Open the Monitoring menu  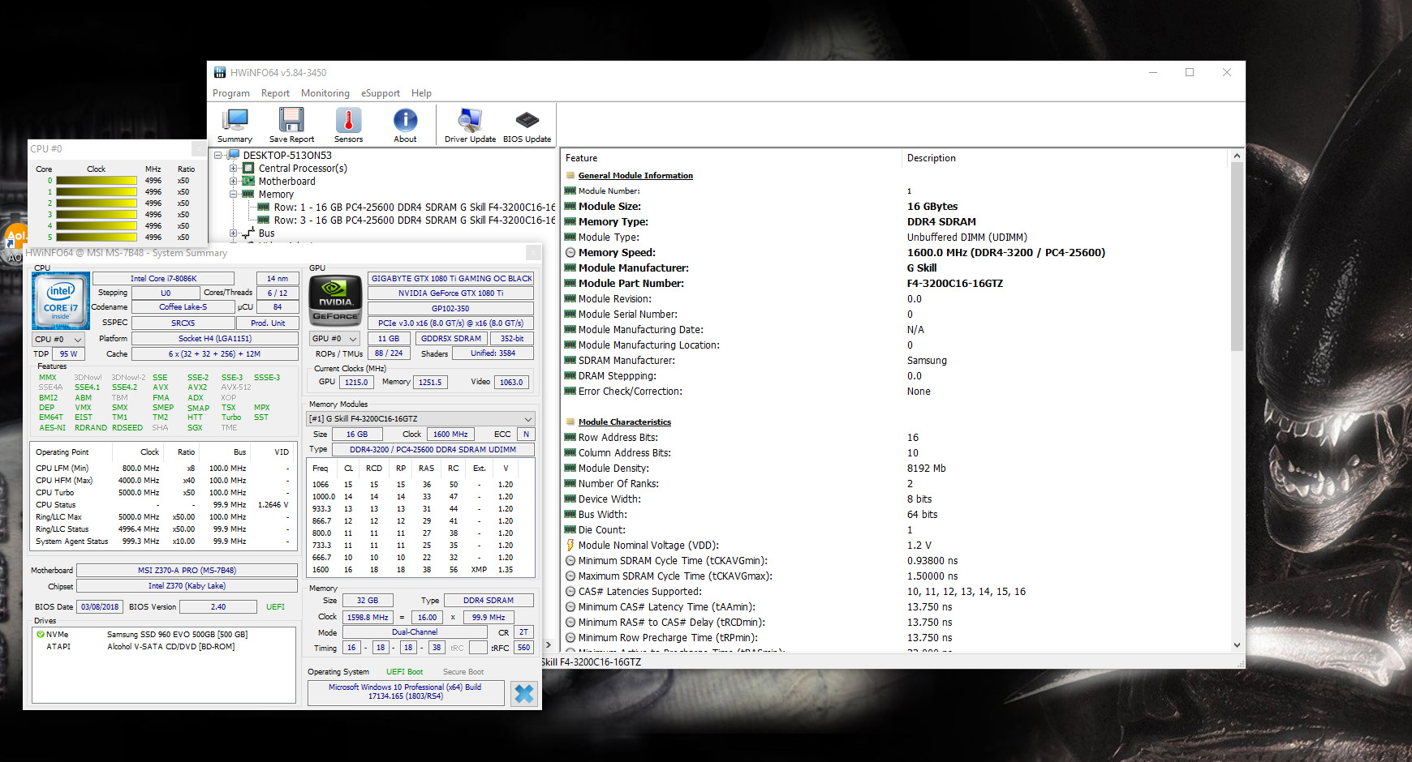click(325, 93)
